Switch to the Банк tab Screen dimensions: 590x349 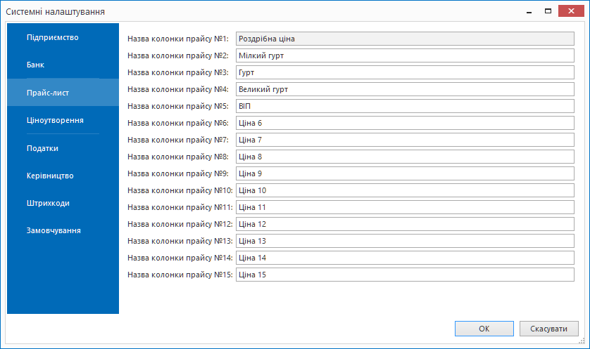[35, 65]
